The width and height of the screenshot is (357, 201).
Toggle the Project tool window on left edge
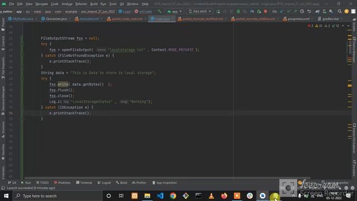[3, 25]
